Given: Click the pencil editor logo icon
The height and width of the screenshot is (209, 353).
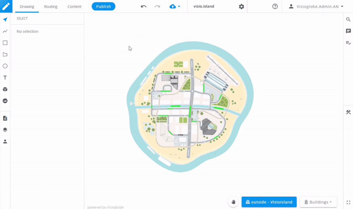Looking at the screenshot, I should 6,6.
